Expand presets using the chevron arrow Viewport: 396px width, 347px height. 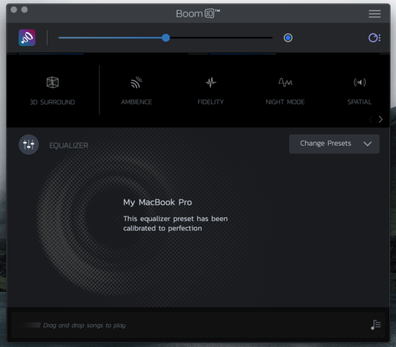pos(368,144)
